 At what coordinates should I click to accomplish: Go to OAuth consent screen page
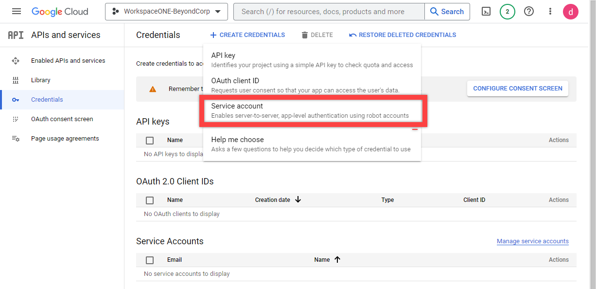(62, 119)
